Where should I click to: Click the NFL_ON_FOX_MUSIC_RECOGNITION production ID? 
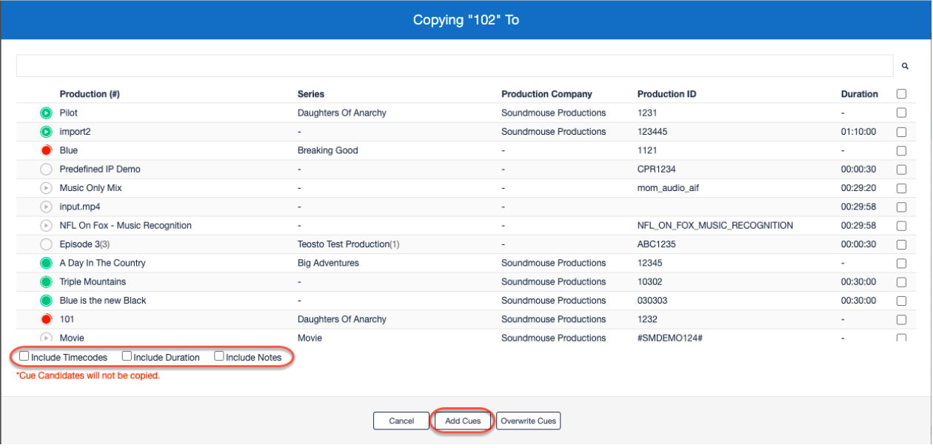715,226
